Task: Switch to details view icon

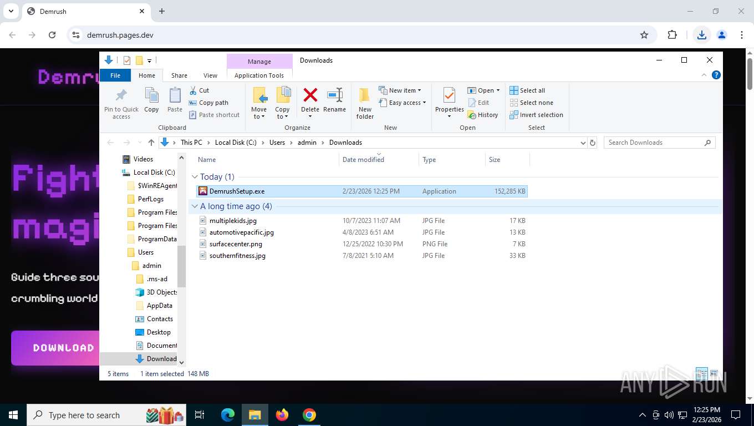Action: 701,373
